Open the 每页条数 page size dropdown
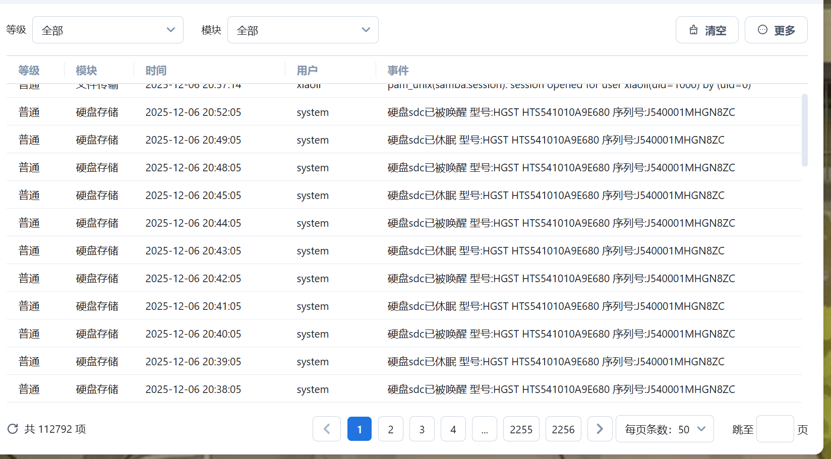The height and width of the screenshot is (459, 831). click(665, 429)
